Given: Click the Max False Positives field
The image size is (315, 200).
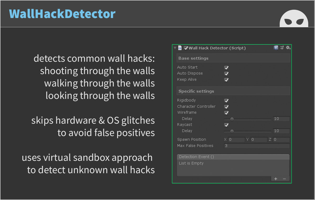Looking at the screenshot, I should [x=257, y=146].
